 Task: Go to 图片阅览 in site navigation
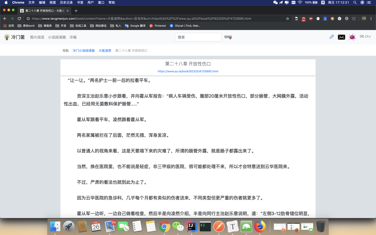coord(37,37)
